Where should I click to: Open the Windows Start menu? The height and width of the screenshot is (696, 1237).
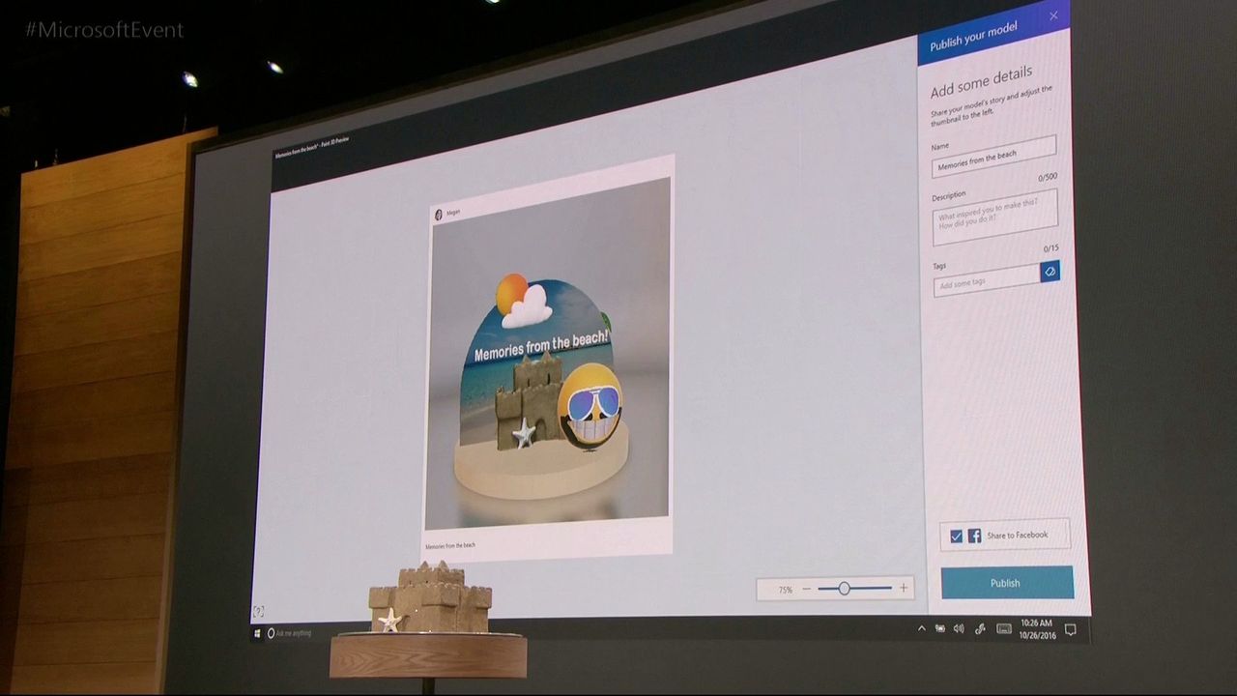(x=257, y=633)
